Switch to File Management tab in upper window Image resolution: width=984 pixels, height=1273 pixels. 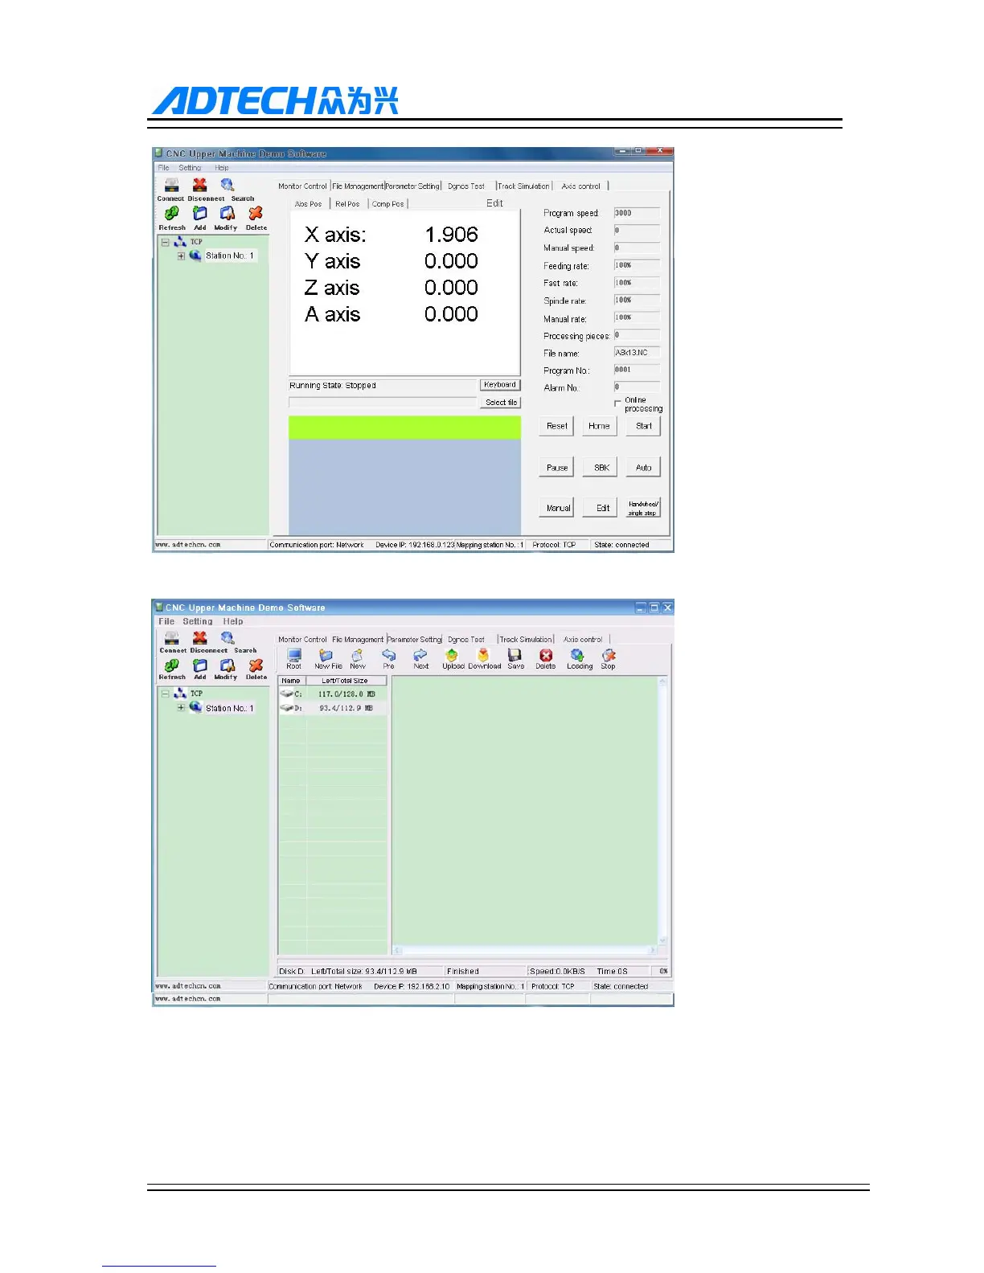358,186
